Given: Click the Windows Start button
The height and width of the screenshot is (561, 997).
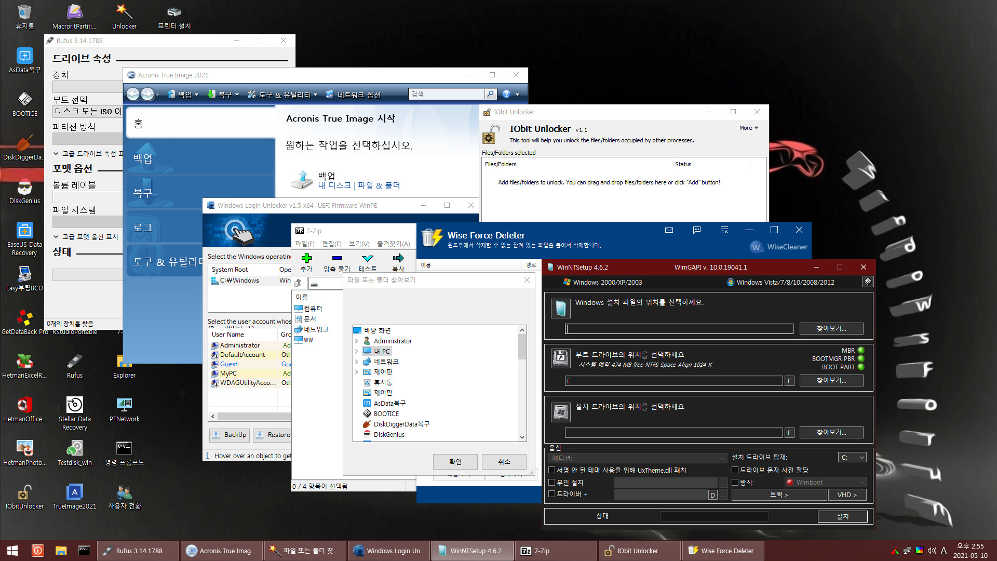Looking at the screenshot, I should [x=12, y=551].
